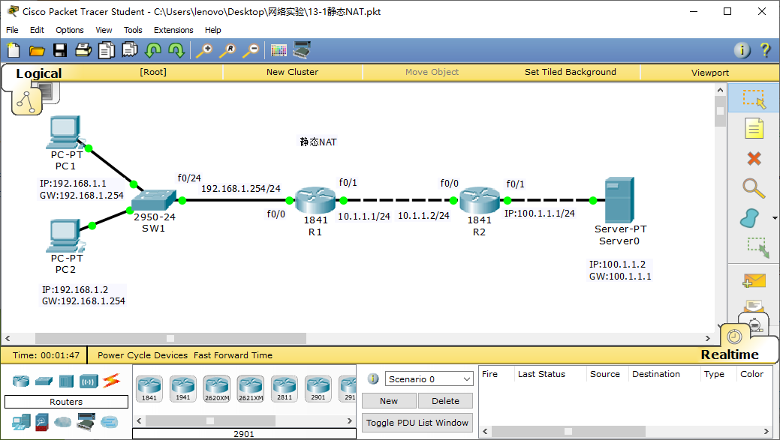Image resolution: width=780 pixels, height=440 pixels.
Task: Choose the Inspect magnifier tool
Action: (754, 189)
